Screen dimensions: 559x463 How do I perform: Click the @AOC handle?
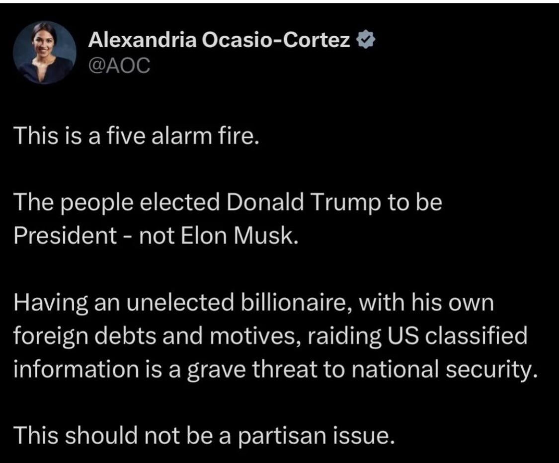(119, 66)
